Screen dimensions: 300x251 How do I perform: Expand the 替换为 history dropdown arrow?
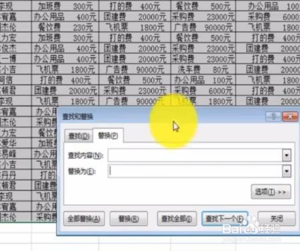point(287,171)
